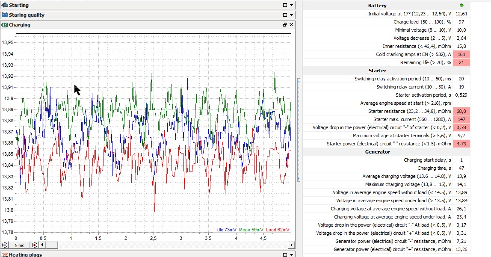Click the red remaining life value 21

[x=461, y=62]
